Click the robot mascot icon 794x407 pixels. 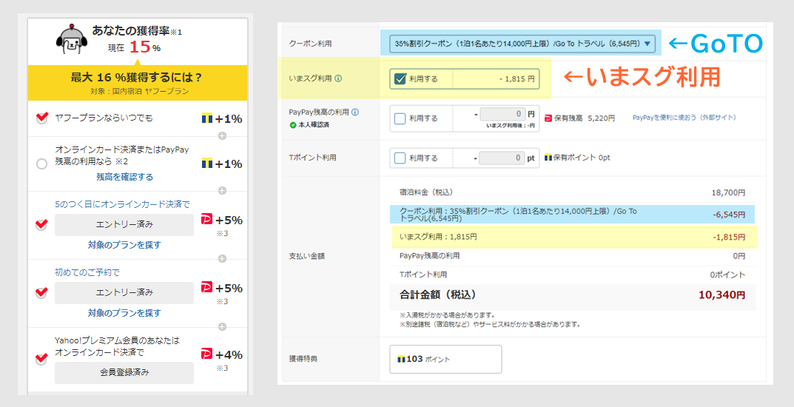click(x=72, y=39)
